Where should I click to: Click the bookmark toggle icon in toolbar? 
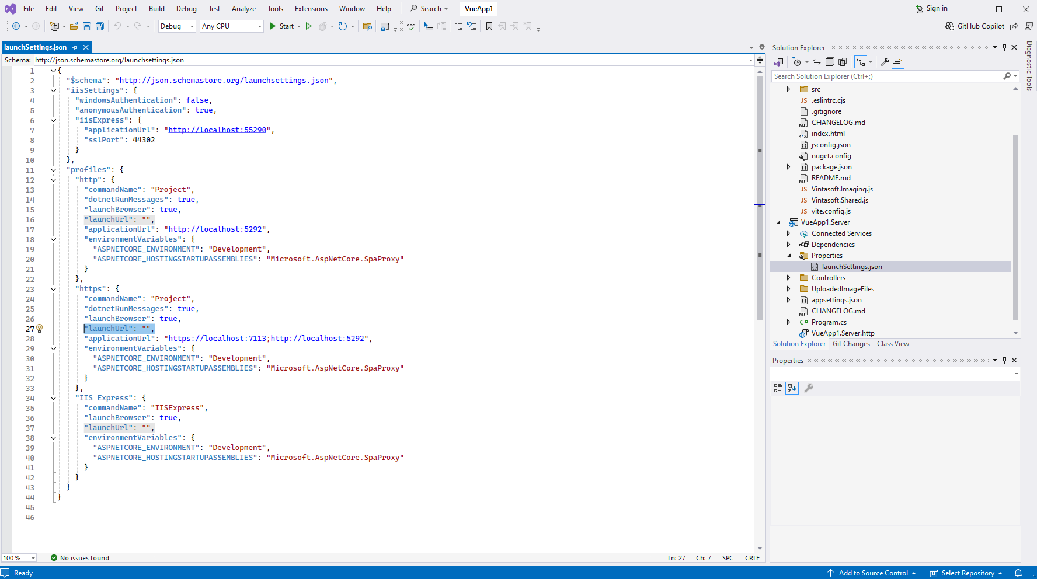(489, 26)
